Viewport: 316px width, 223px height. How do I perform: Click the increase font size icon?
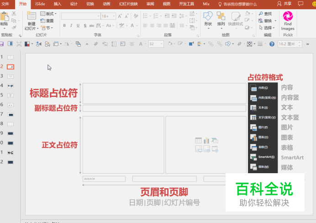(x=120, y=16)
